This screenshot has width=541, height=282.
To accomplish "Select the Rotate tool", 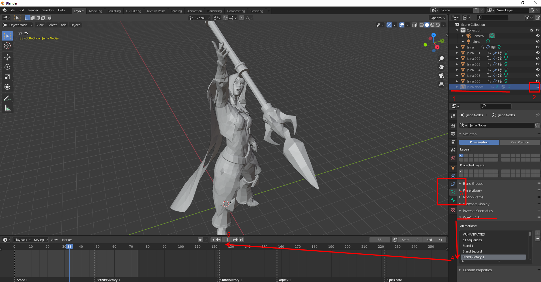I will coord(7,67).
